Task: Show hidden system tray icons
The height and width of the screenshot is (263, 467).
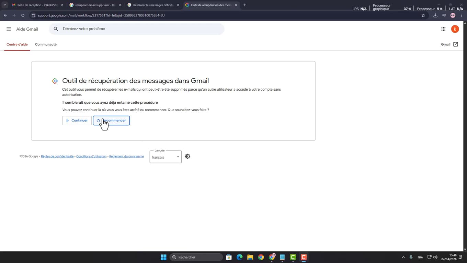Action: coord(403,257)
